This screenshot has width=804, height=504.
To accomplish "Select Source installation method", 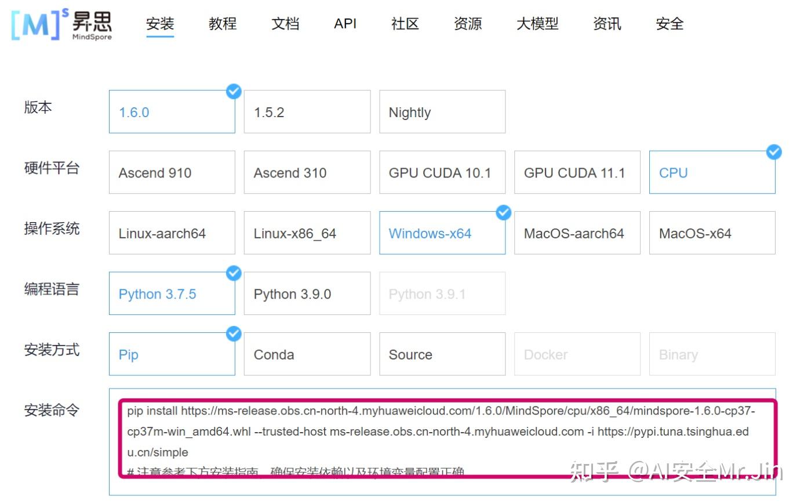I will (x=442, y=354).
